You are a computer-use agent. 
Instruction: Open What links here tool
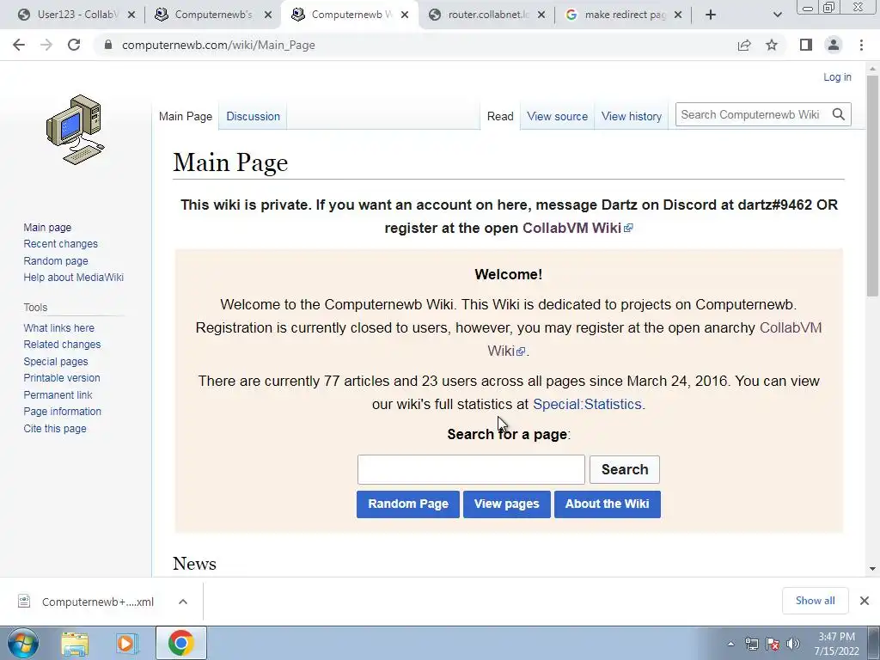coord(59,327)
